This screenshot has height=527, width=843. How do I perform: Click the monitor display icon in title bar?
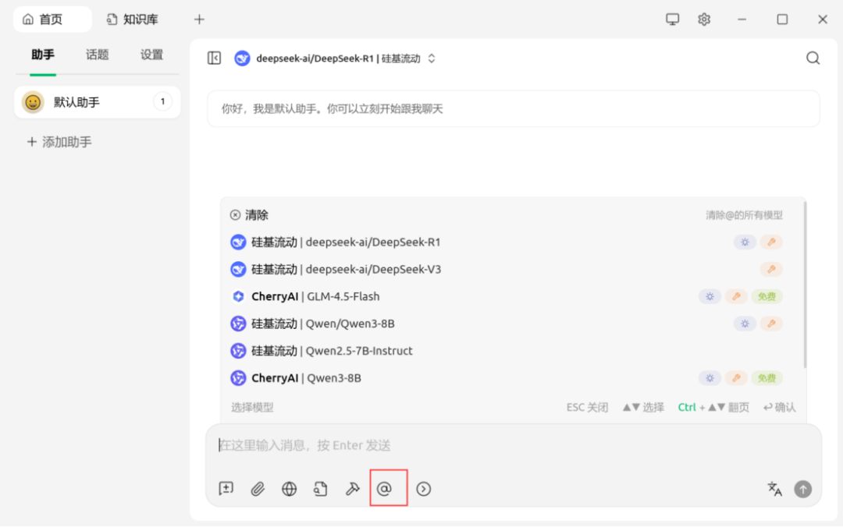pos(672,19)
